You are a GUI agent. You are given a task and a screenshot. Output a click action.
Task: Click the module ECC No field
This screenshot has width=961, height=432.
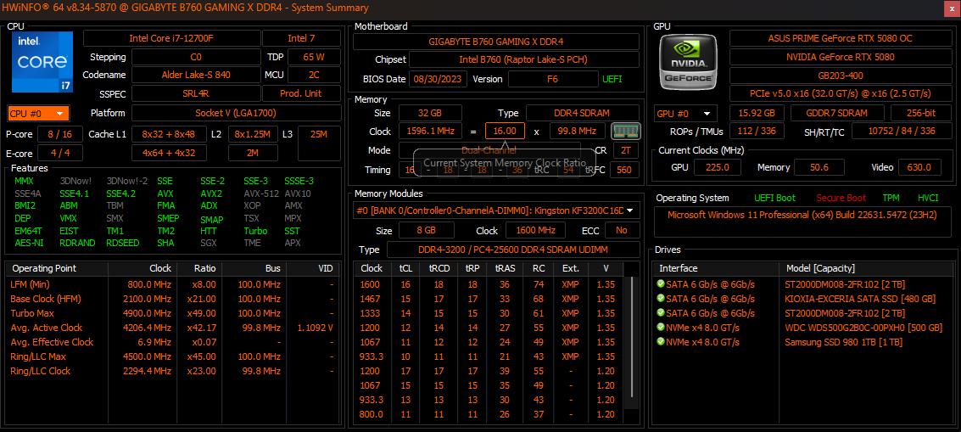point(622,230)
